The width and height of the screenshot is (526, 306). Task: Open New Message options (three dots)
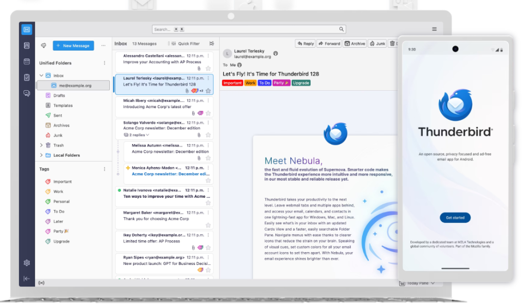coord(103,46)
